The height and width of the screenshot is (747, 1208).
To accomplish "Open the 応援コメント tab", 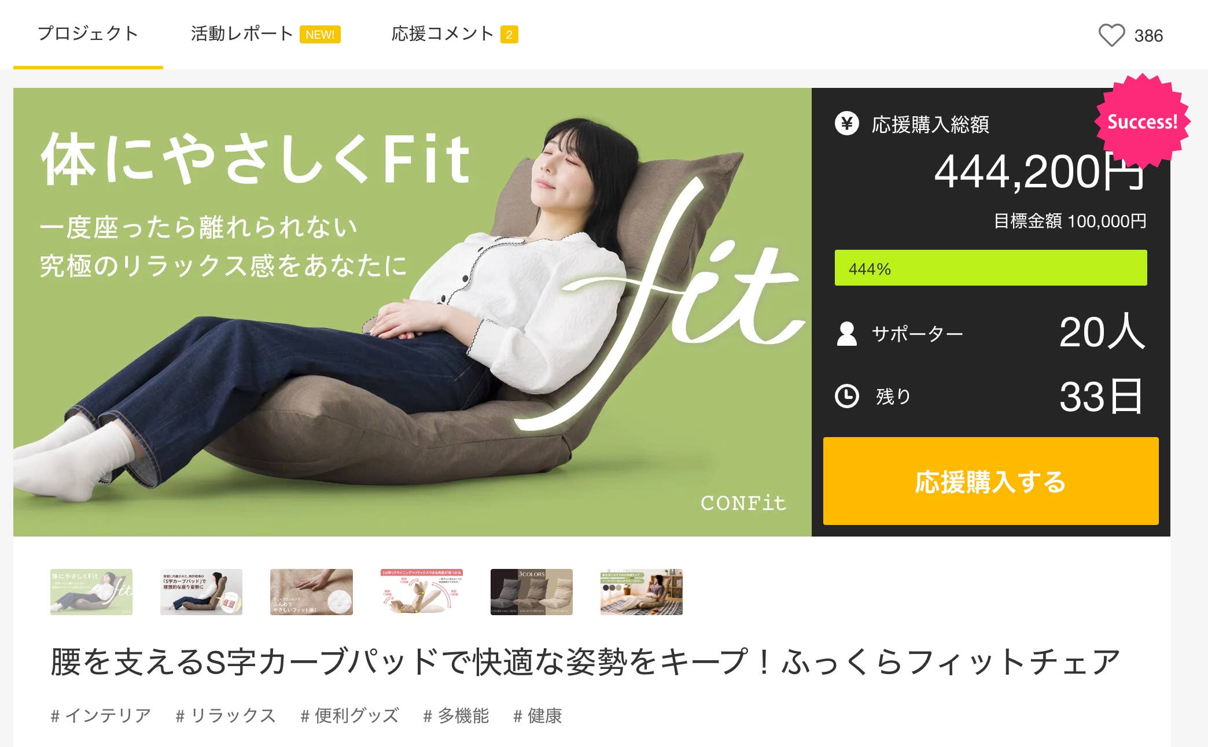I will tap(443, 34).
